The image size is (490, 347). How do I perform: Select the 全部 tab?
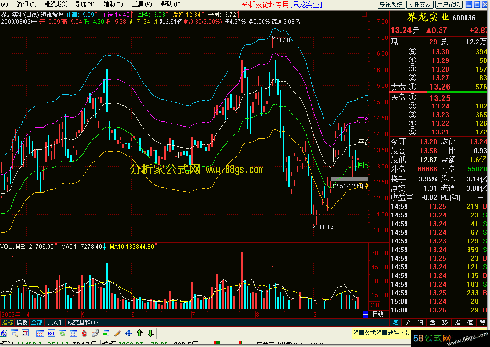point(37,323)
